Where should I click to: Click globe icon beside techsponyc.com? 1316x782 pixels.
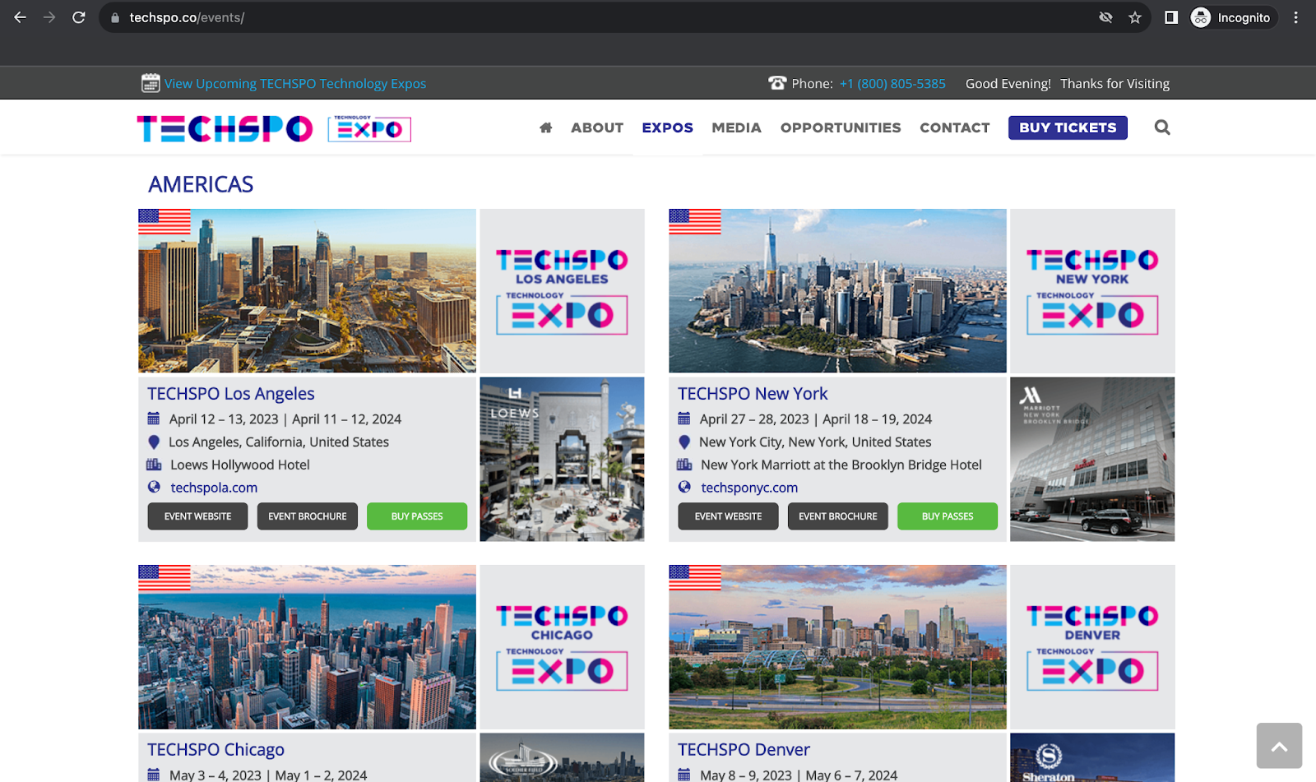[x=684, y=487]
